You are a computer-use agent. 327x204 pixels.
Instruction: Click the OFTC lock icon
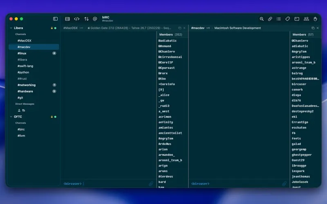click(x=52, y=117)
